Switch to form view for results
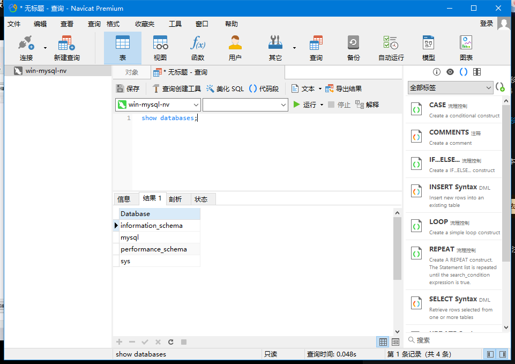Viewport: 515px width, 364px height. tap(395, 342)
